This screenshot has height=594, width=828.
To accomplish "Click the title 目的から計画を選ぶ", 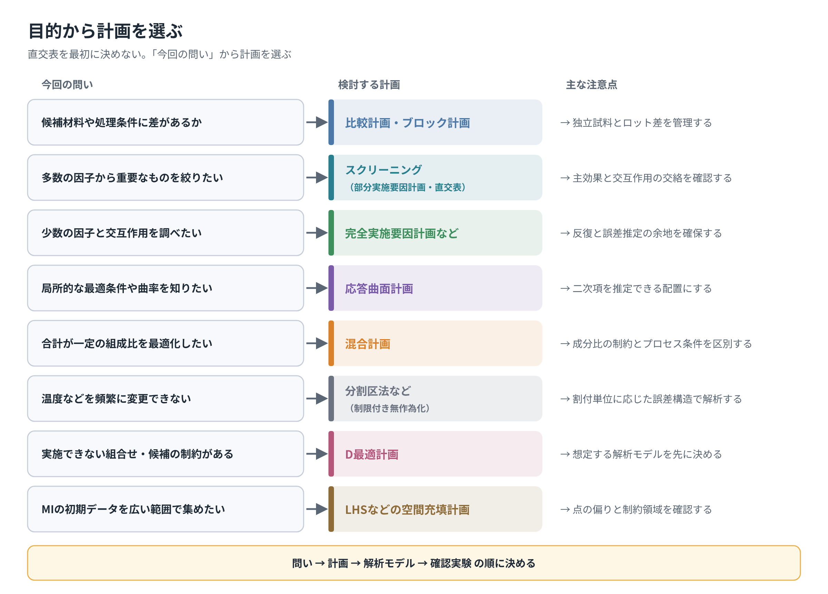I will [106, 31].
